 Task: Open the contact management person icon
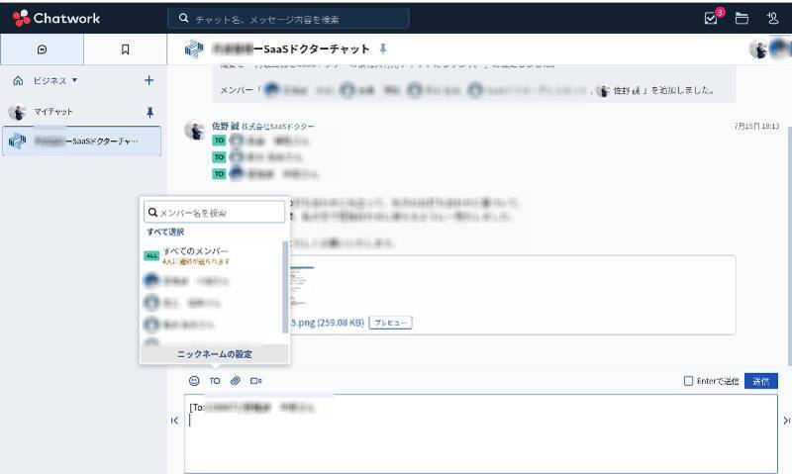[773, 19]
